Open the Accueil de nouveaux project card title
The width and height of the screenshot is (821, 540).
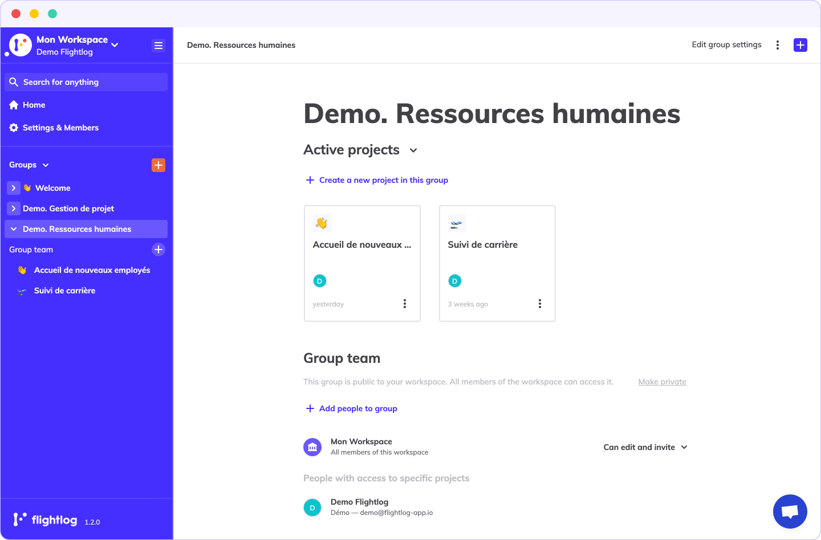[x=362, y=244]
